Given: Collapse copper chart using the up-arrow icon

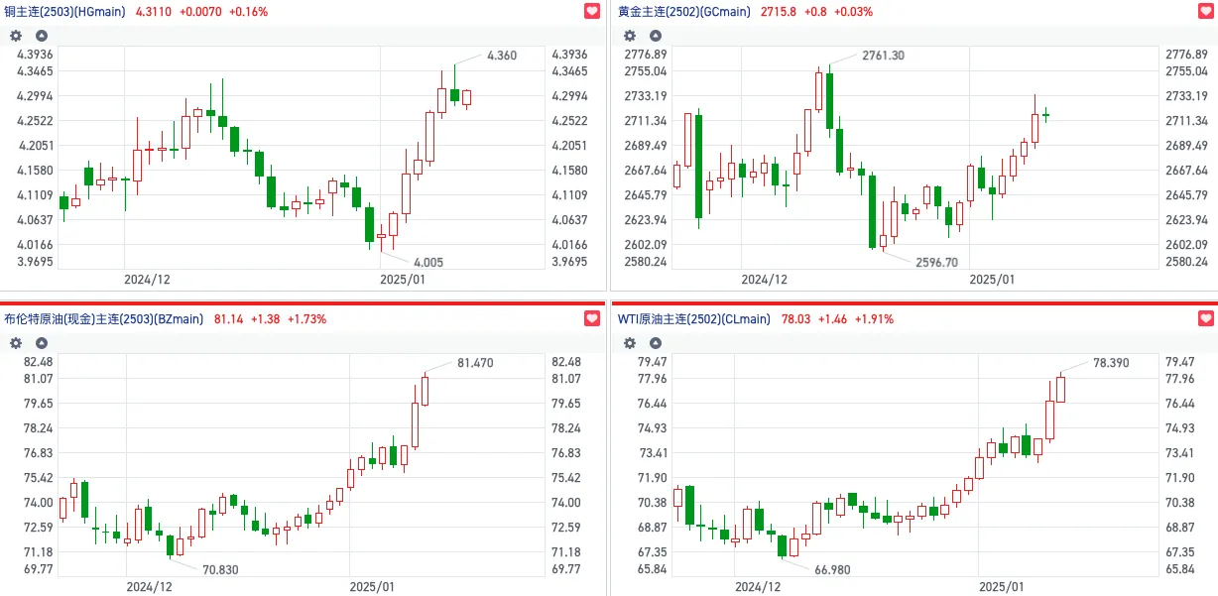Looking at the screenshot, I should click(42, 36).
